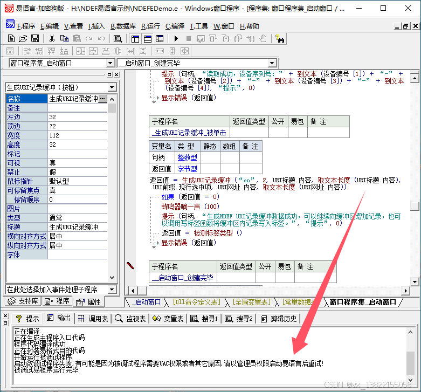Switch to the [Dll命令定义表] tab
Viewport: 421px width, 392px height.
click(x=196, y=302)
